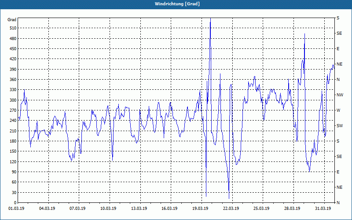The width and height of the screenshot is (352, 220).
Task: Click the 90 degree axis label
Action: 14,172
